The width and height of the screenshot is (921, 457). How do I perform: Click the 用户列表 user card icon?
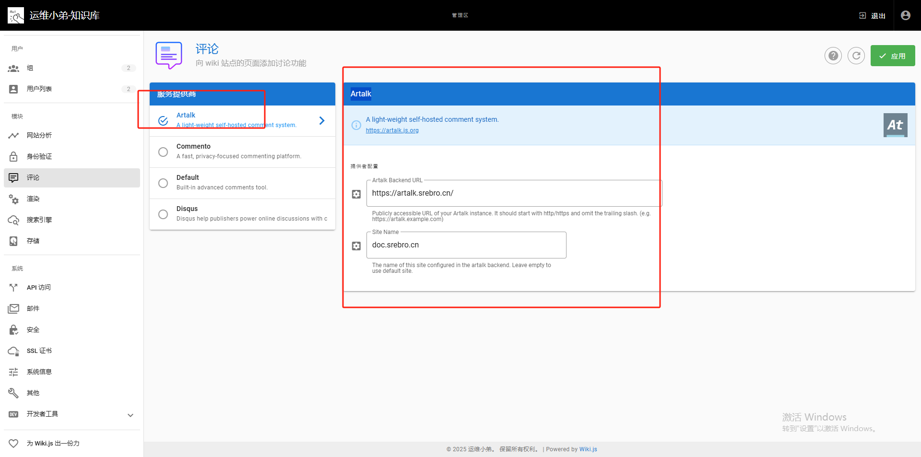13,89
